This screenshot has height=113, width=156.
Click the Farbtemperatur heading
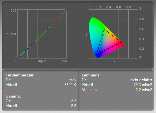(x=20, y=75)
